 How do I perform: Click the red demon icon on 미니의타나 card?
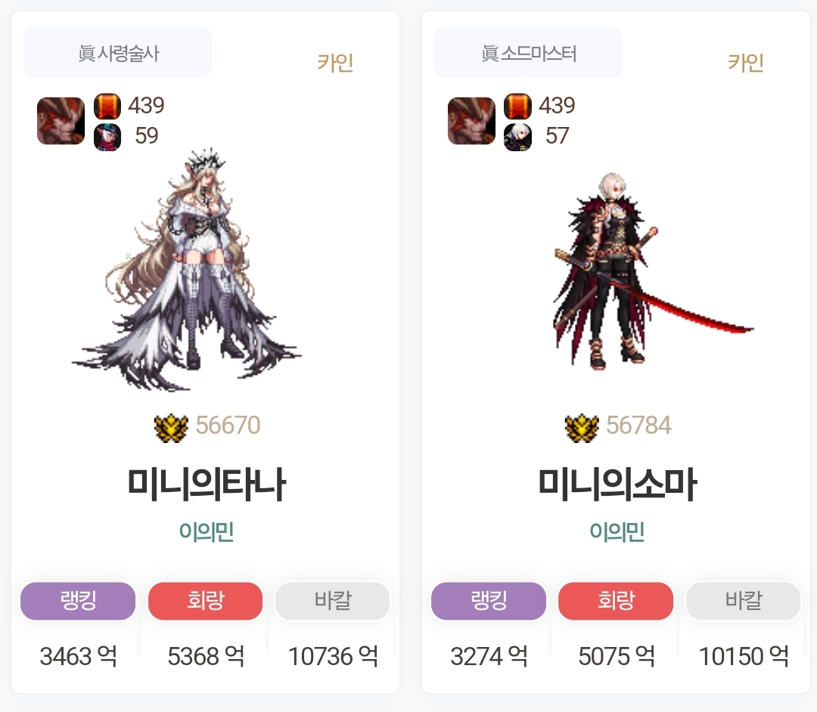[x=61, y=121]
